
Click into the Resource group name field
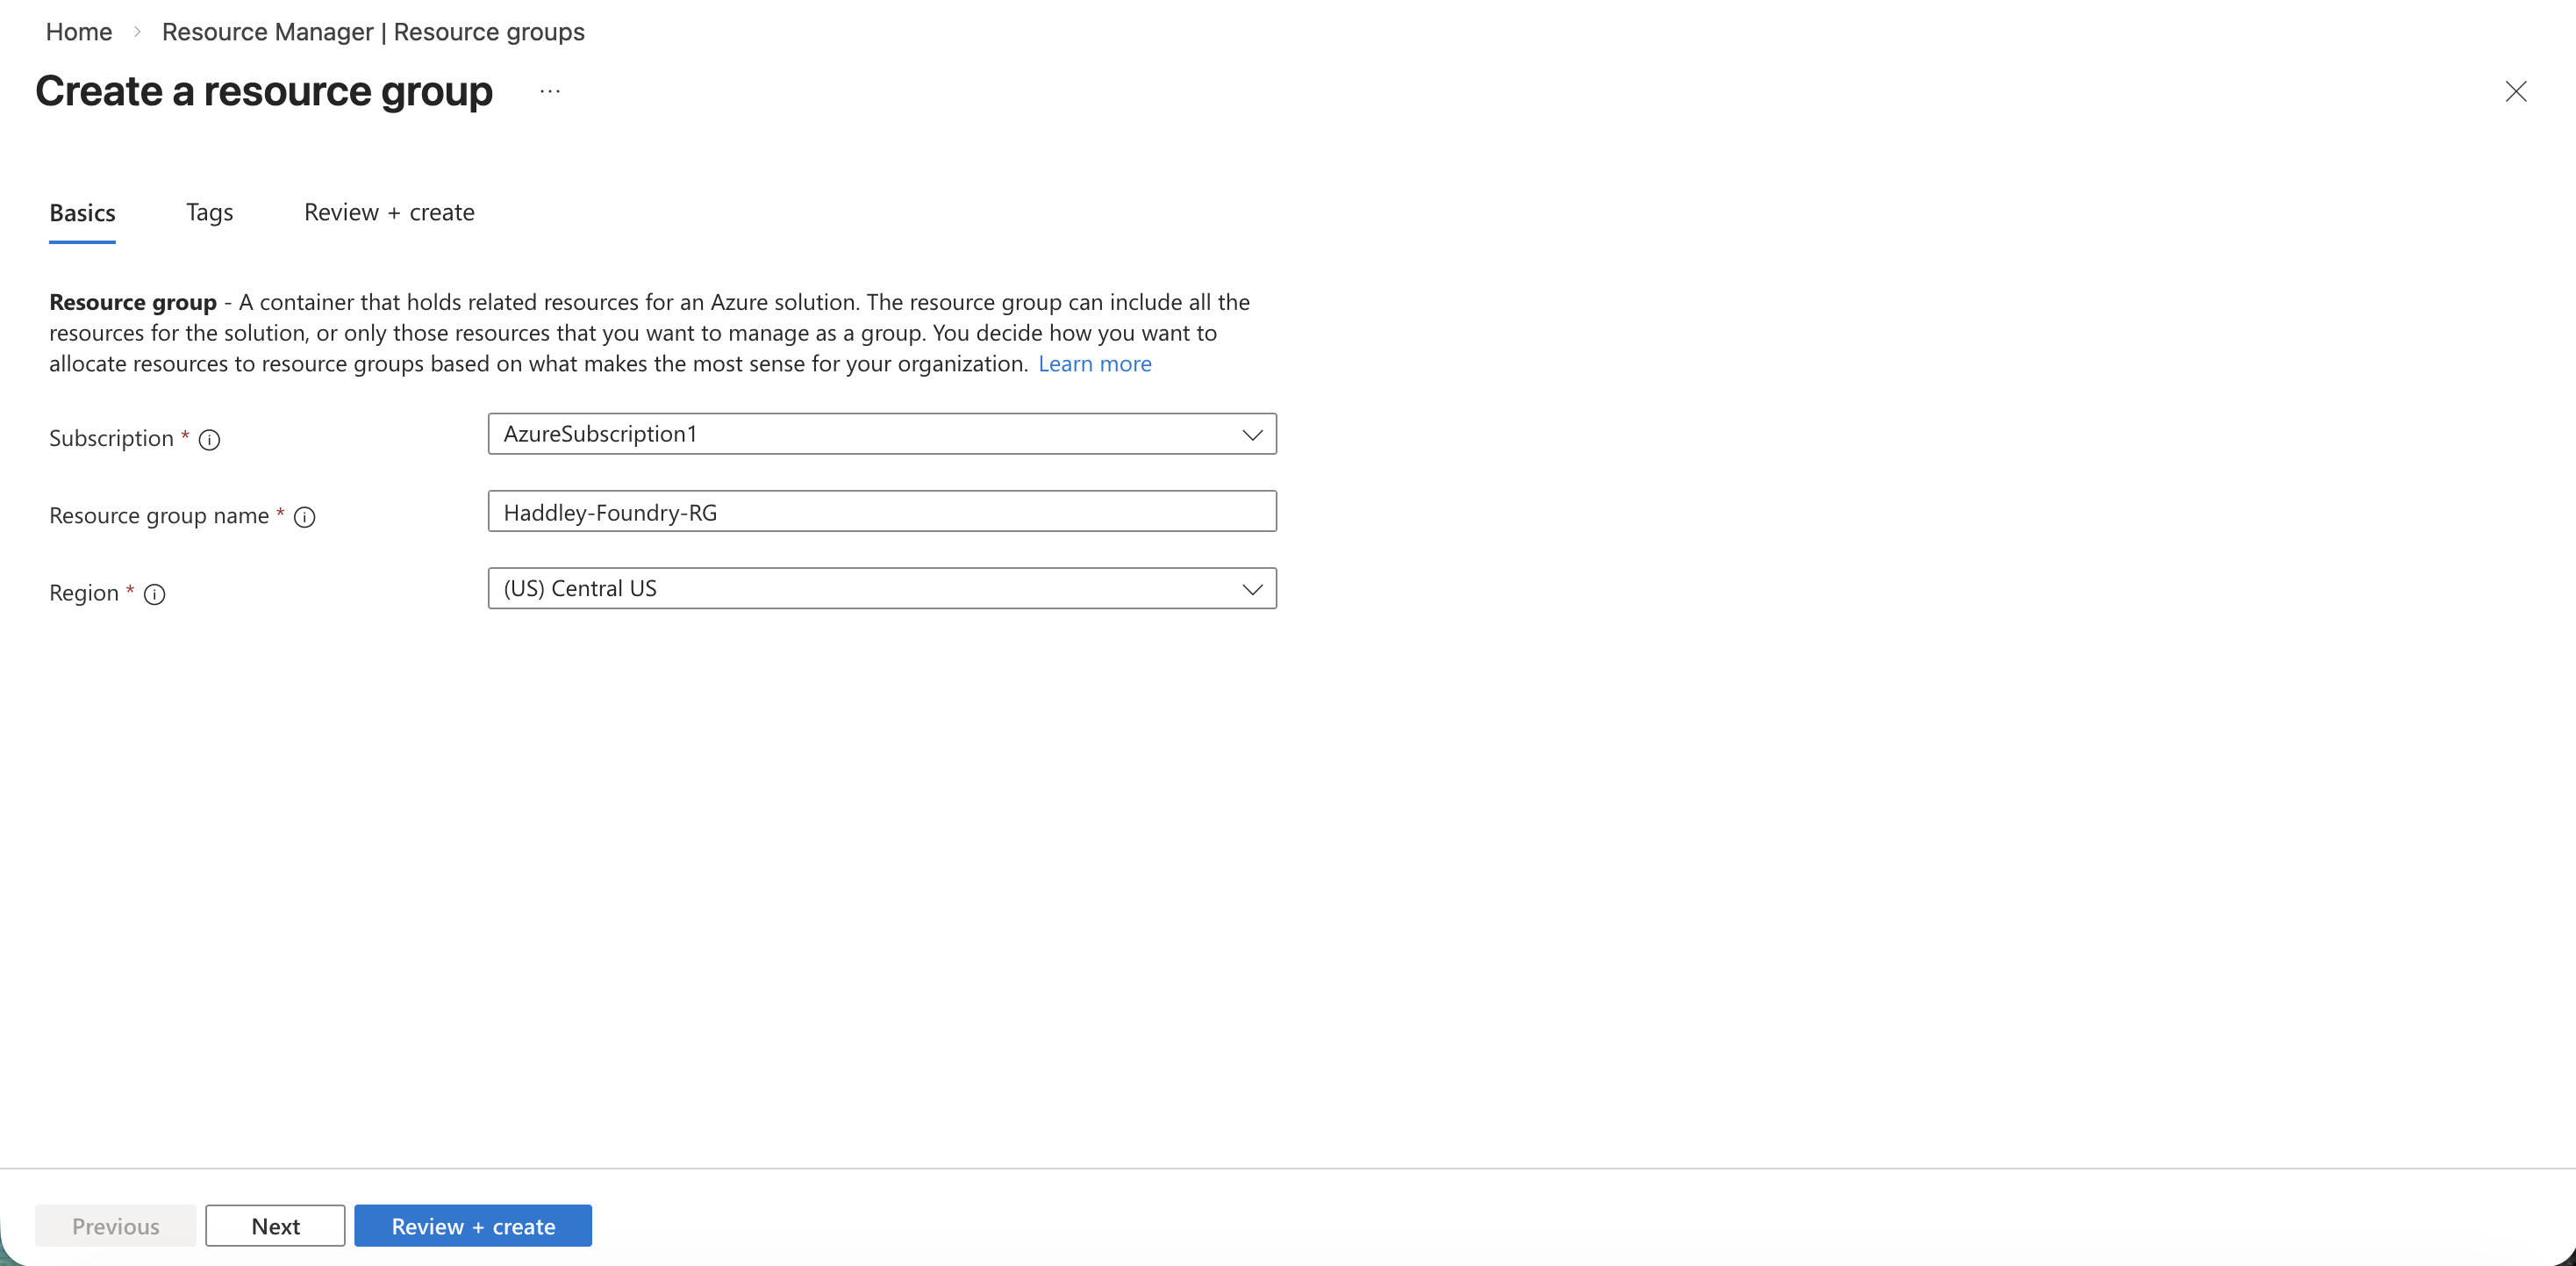click(x=881, y=511)
